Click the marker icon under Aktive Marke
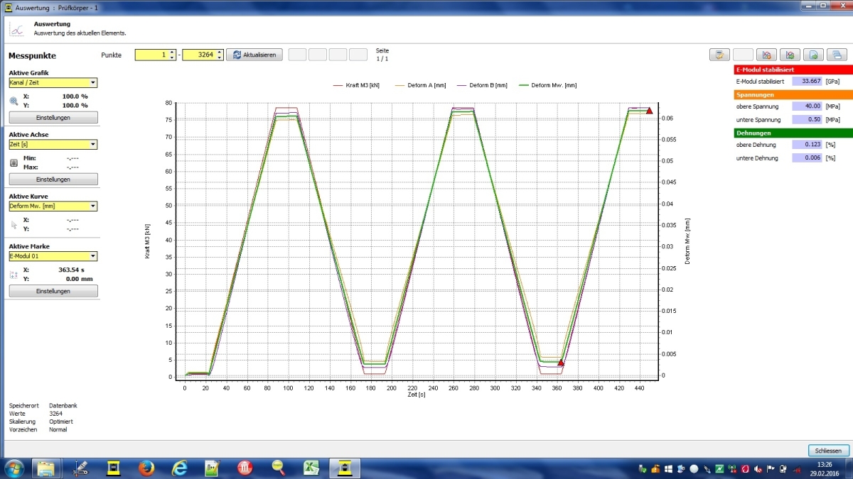The image size is (853, 479). click(14, 275)
